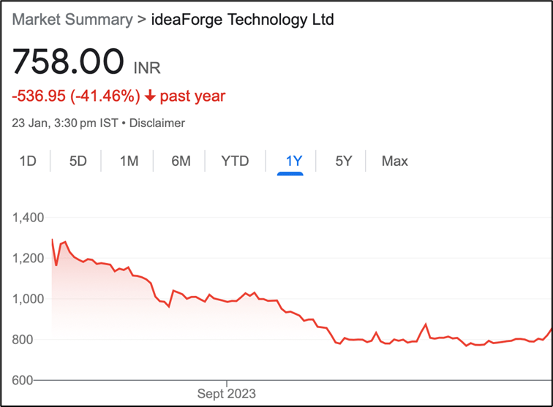Select the Max range tab

[395, 161]
